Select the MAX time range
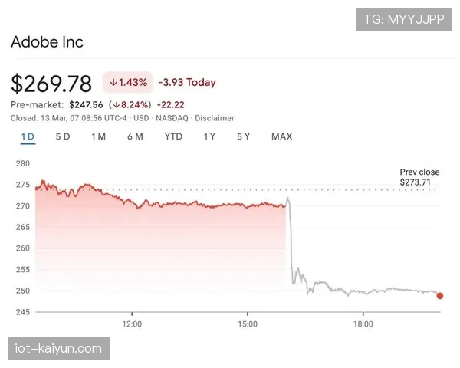The height and width of the screenshot is (368, 460). pyautogui.click(x=281, y=136)
